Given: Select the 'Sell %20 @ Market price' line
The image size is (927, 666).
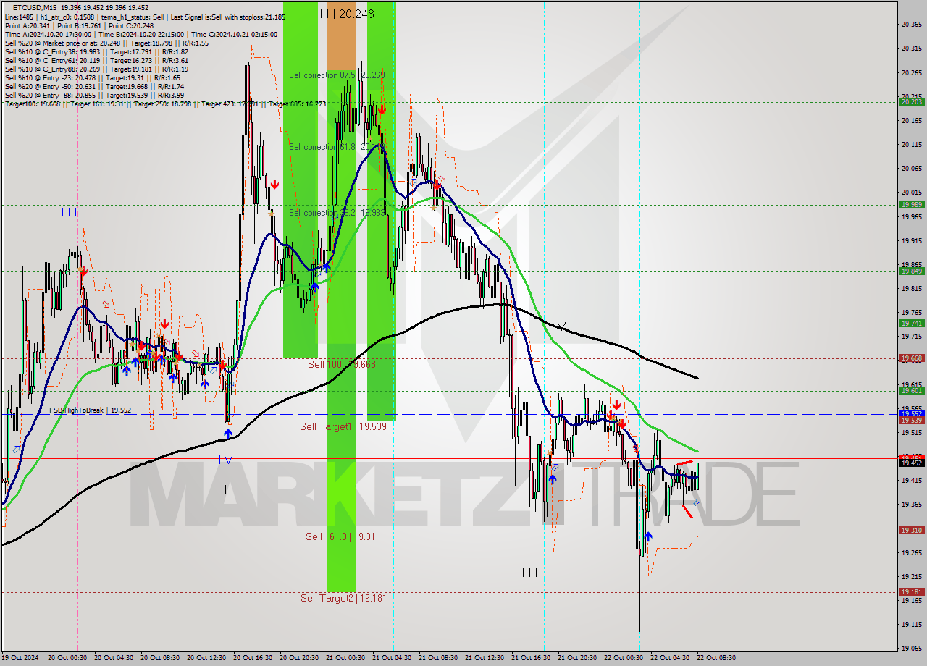Looking at the screenshot, I should pos(106,43).
